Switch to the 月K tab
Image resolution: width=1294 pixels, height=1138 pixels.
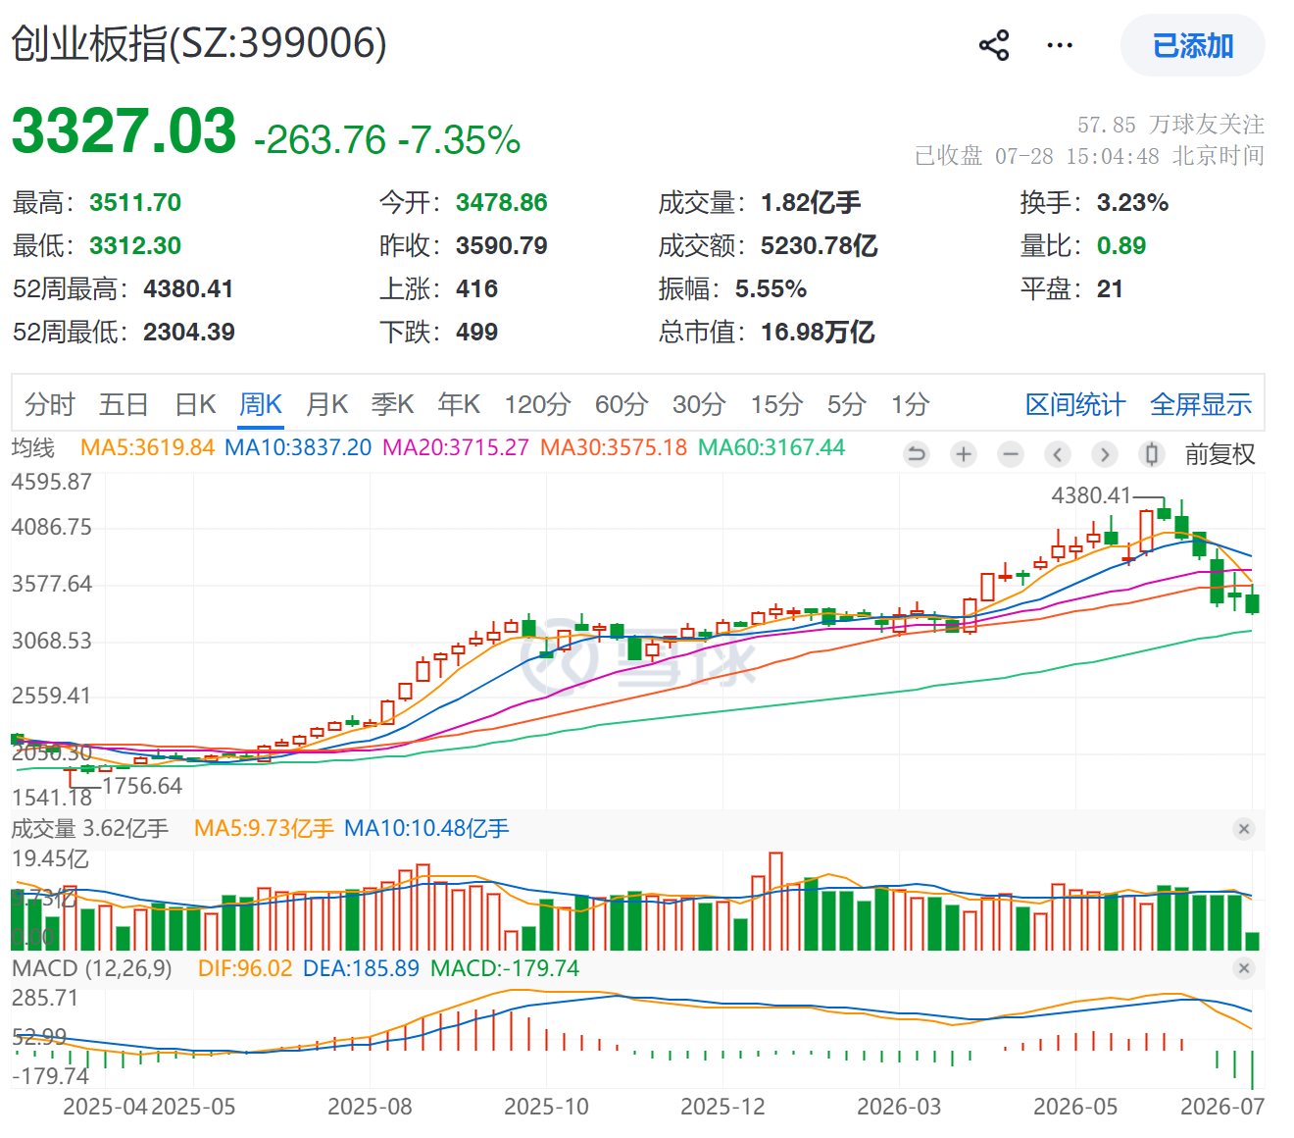tap(326, 404)
